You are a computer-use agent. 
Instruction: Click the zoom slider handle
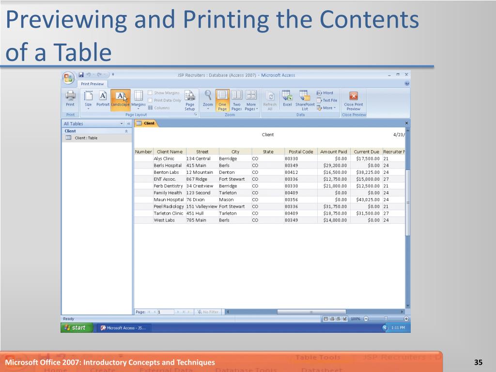[x=386, y=319]
